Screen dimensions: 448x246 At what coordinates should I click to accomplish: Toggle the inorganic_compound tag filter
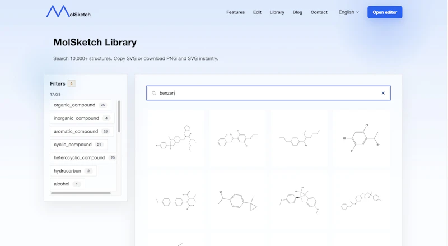pos(82,118)
